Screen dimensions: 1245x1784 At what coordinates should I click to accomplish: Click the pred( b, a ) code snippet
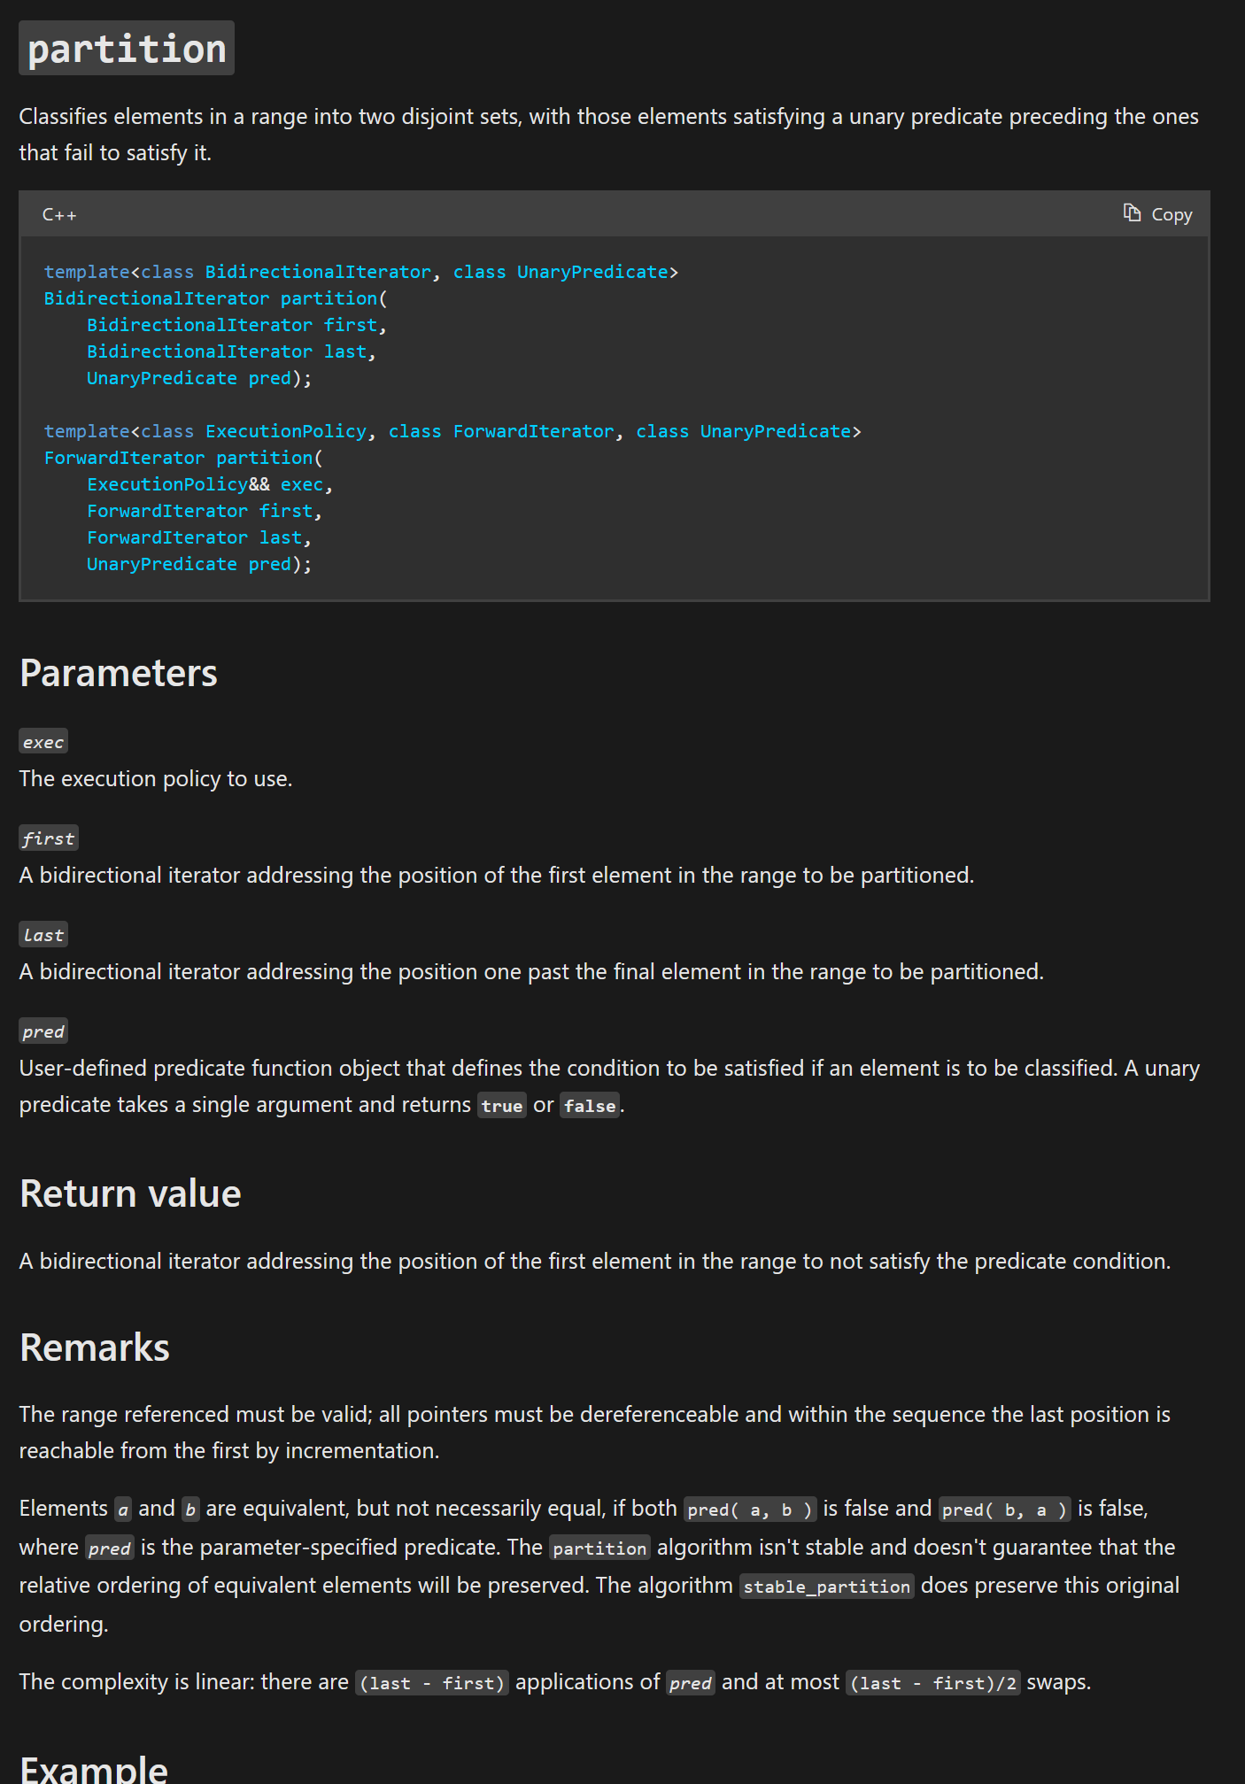[1003, 1510]
